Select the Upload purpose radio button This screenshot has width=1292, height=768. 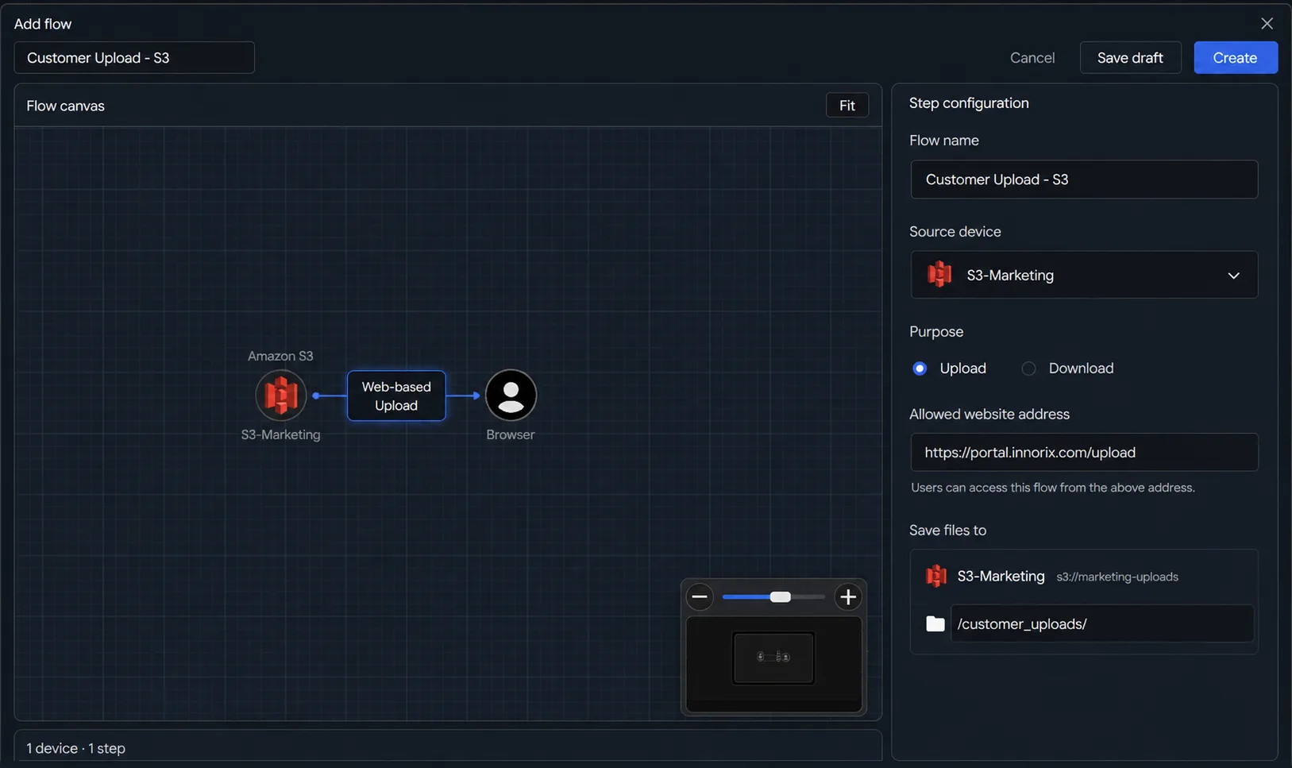click(920, 369)
